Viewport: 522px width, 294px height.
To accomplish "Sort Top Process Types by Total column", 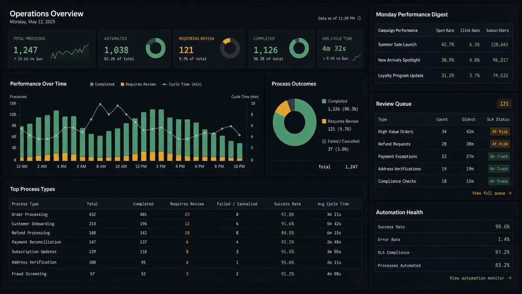I will (92, 204).
